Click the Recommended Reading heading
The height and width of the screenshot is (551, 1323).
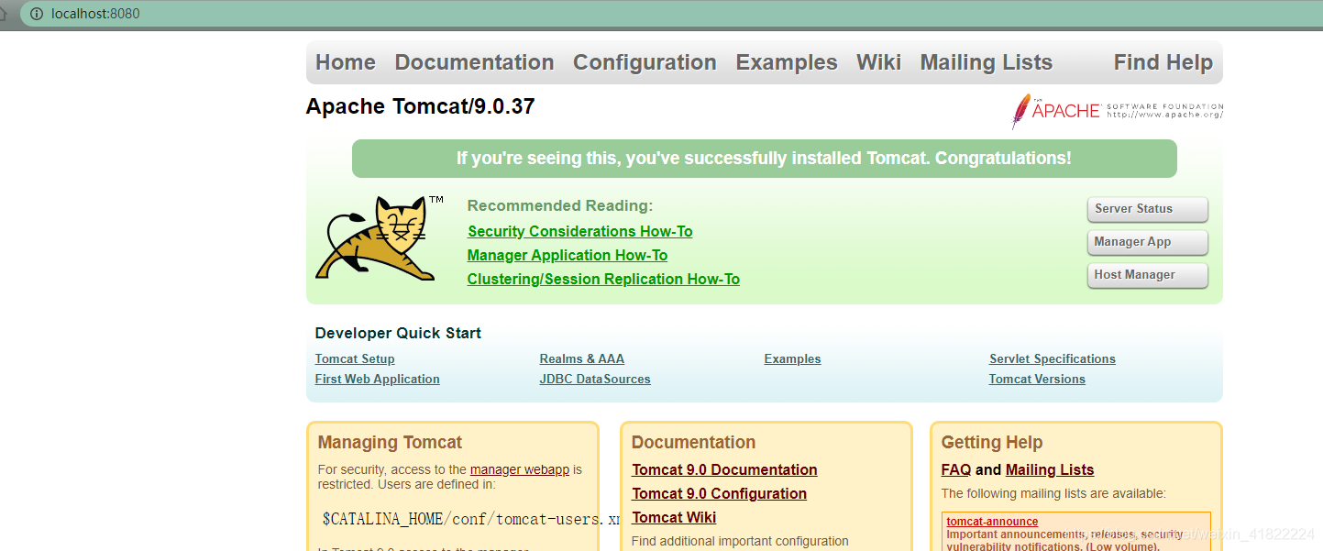point(560,206)
